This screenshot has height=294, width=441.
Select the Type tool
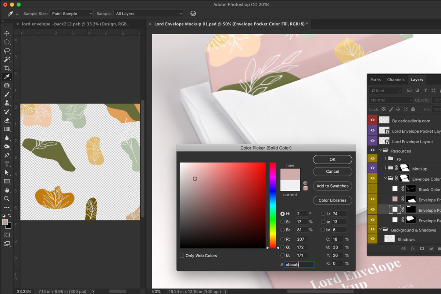tap(7, 164)
